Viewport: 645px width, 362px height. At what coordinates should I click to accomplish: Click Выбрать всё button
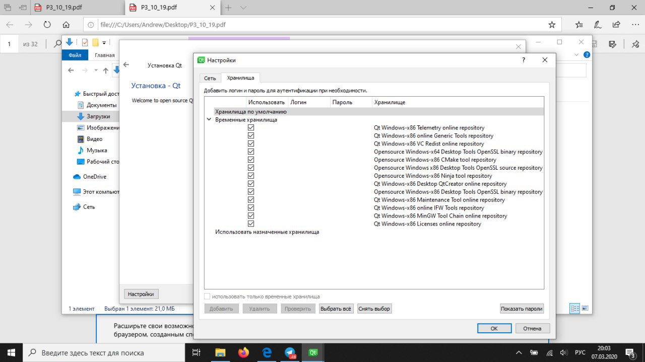tap(336, 309)
